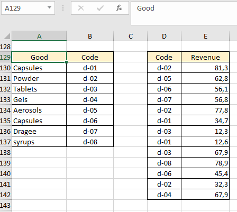The width and height of the screenshot is (237, 212).
Task: Click revenue value 77,8
Action: [x=205, y=110]
